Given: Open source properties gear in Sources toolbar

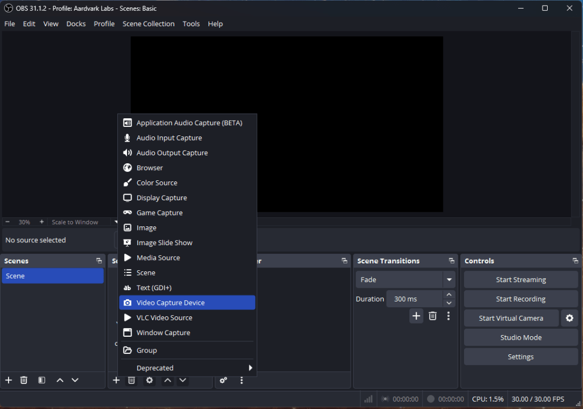Looking at the screenshot, I should [x=149, y=380].
